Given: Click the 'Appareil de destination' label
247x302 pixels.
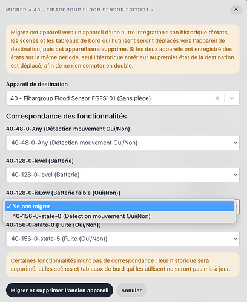Looking at the screenshot, I should (x=37, y=85).
